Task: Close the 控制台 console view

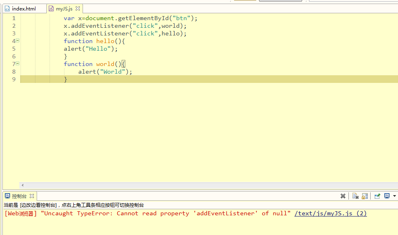Action: (x=32, y=196)
